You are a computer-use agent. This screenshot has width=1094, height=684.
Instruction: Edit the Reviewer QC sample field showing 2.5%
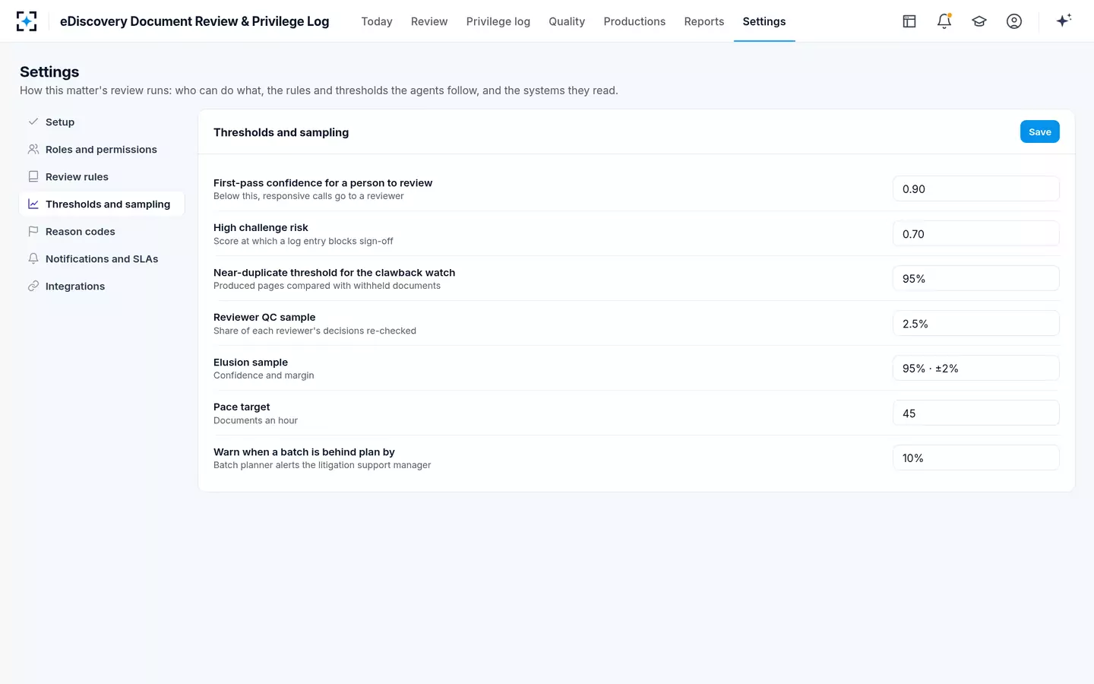[x=975, y=323]
